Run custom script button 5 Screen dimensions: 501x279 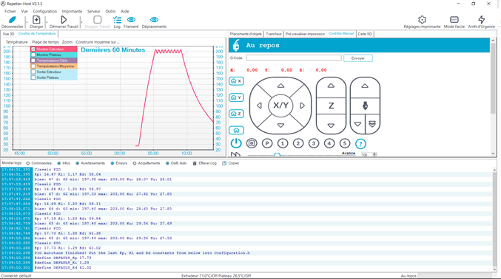pyautogui.click(x=345, y=143)
